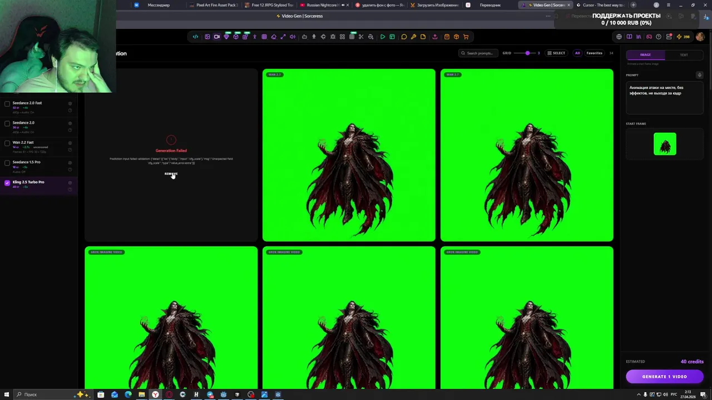Screen dimensions: 712x400
Task: Open the start frame thumbnail
Action: tap(665, 144)
